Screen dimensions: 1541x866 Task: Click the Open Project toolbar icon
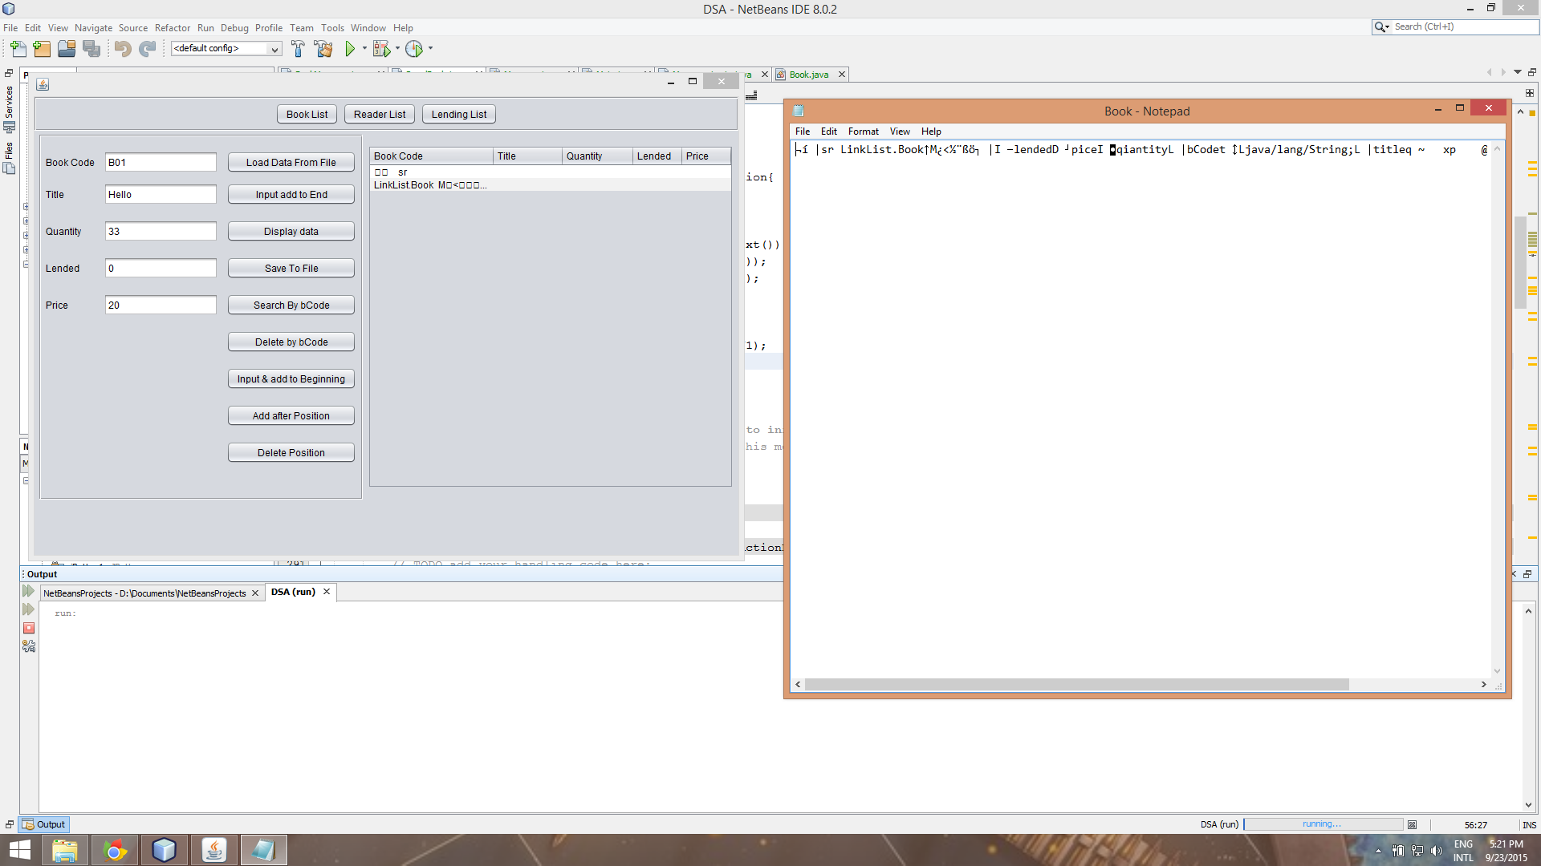(x=67, y=49)
